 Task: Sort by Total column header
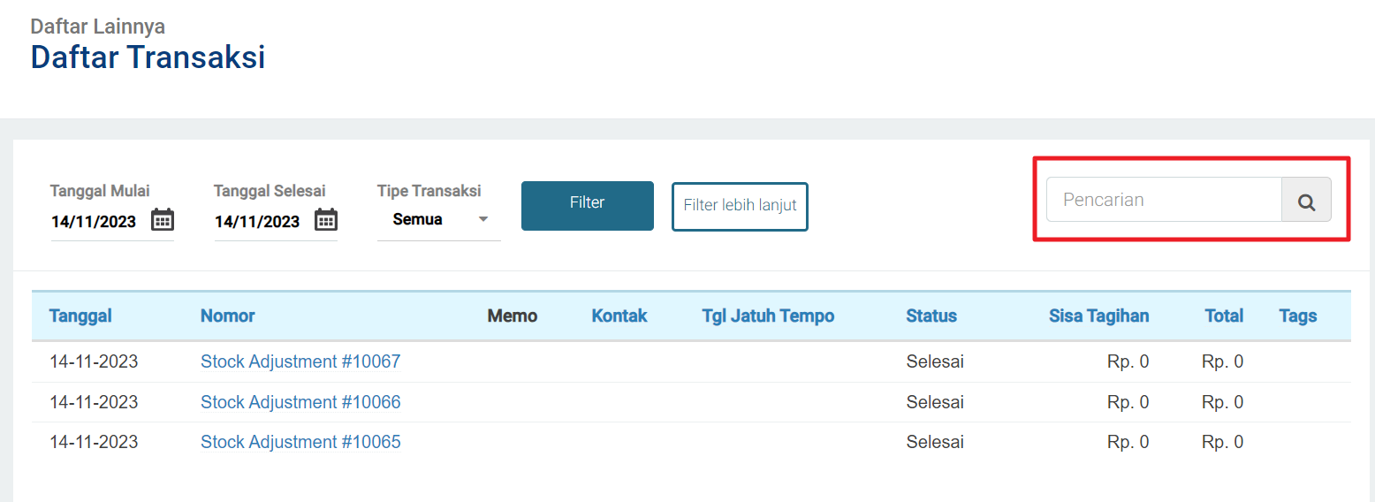click(x=1224, y=316)
